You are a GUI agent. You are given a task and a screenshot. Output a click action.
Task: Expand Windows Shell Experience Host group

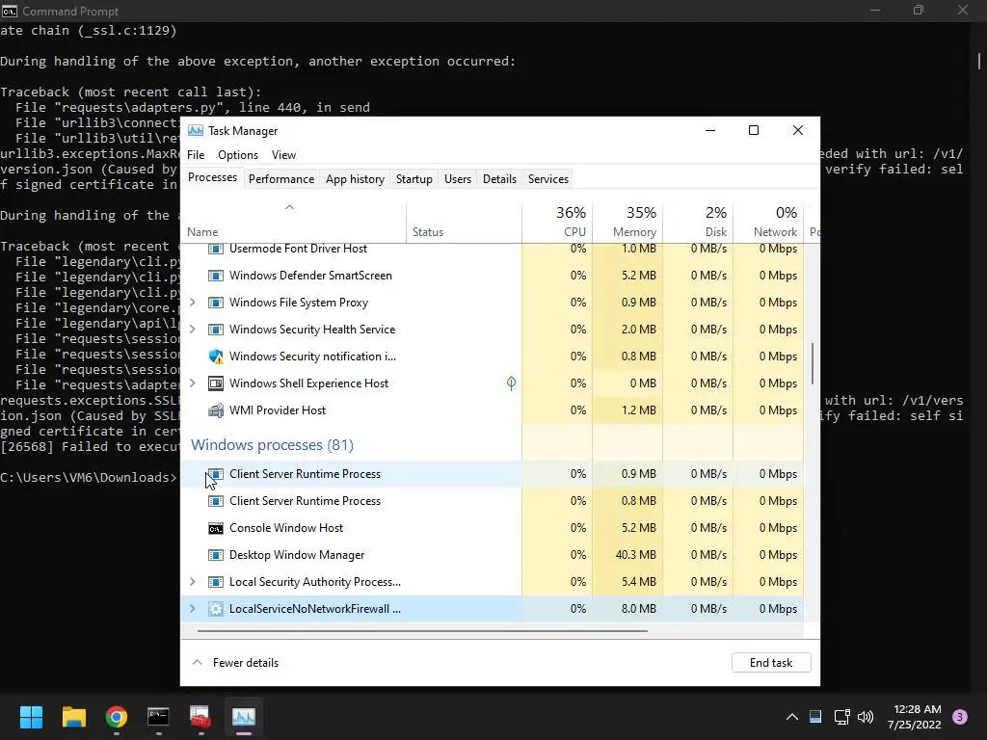tap(193, 383)
